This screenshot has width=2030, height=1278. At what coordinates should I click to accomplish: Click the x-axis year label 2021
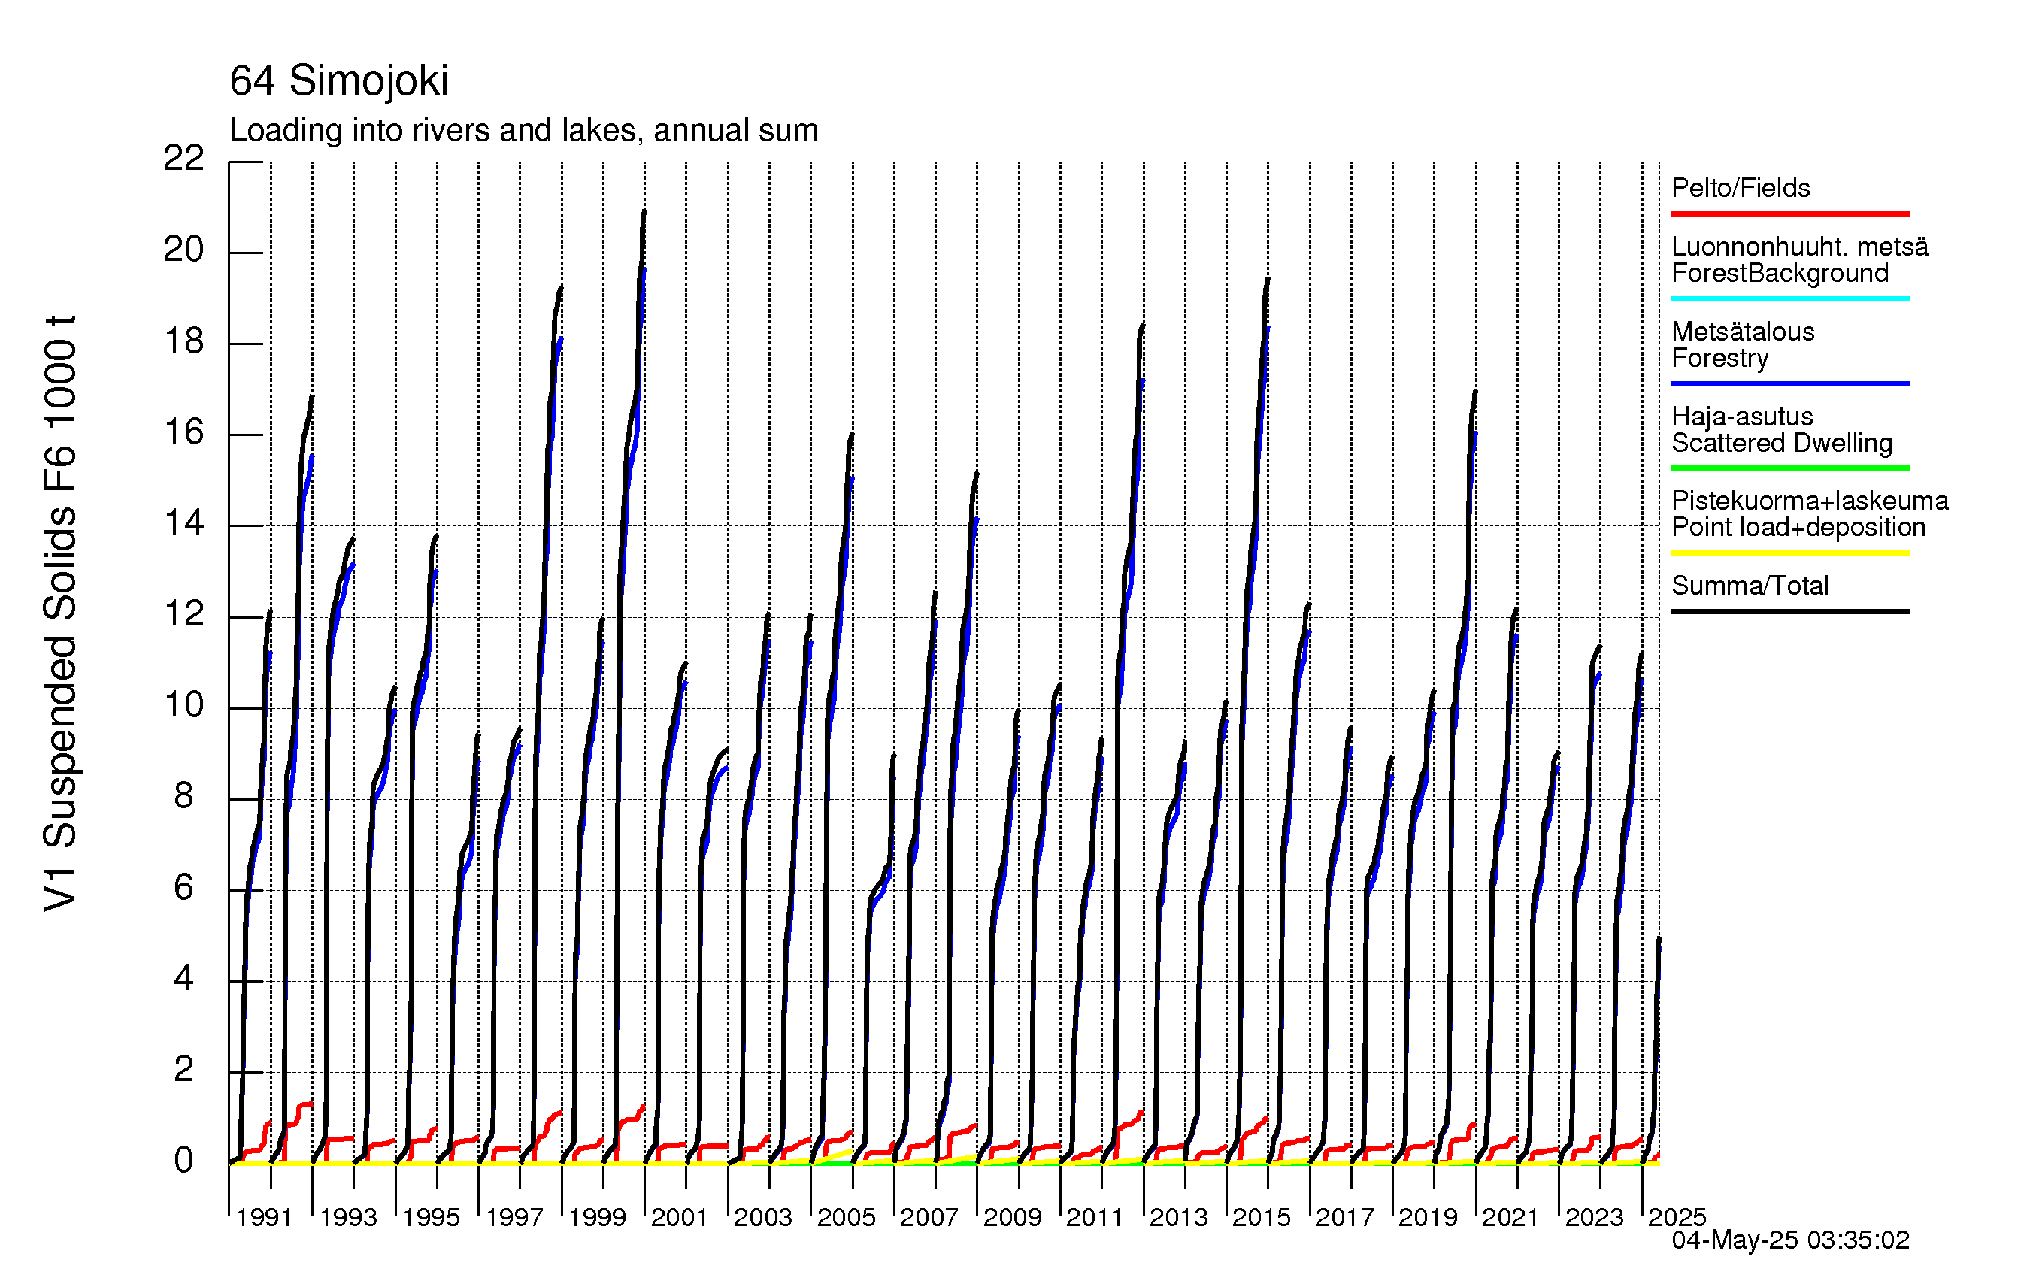(1510, 1217)
